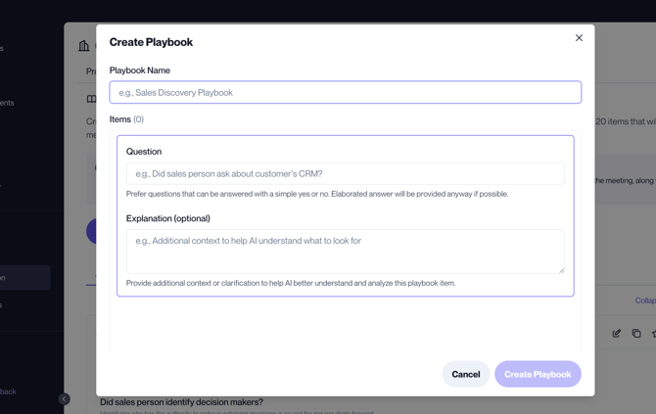
Task: Collapse the sidebar with chevron button
Action: [x=64, y=399]
